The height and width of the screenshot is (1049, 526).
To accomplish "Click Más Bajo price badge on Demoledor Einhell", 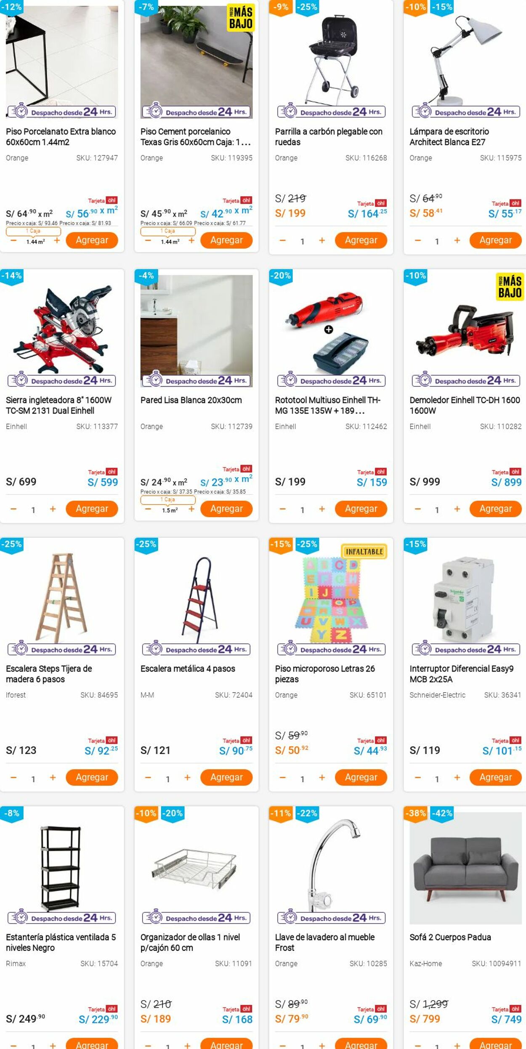I will (510, 287).
